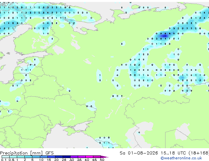209x161 pixels.
Task: Click the 25–30 mm dark navy legend box
Action: pos(67,157)
